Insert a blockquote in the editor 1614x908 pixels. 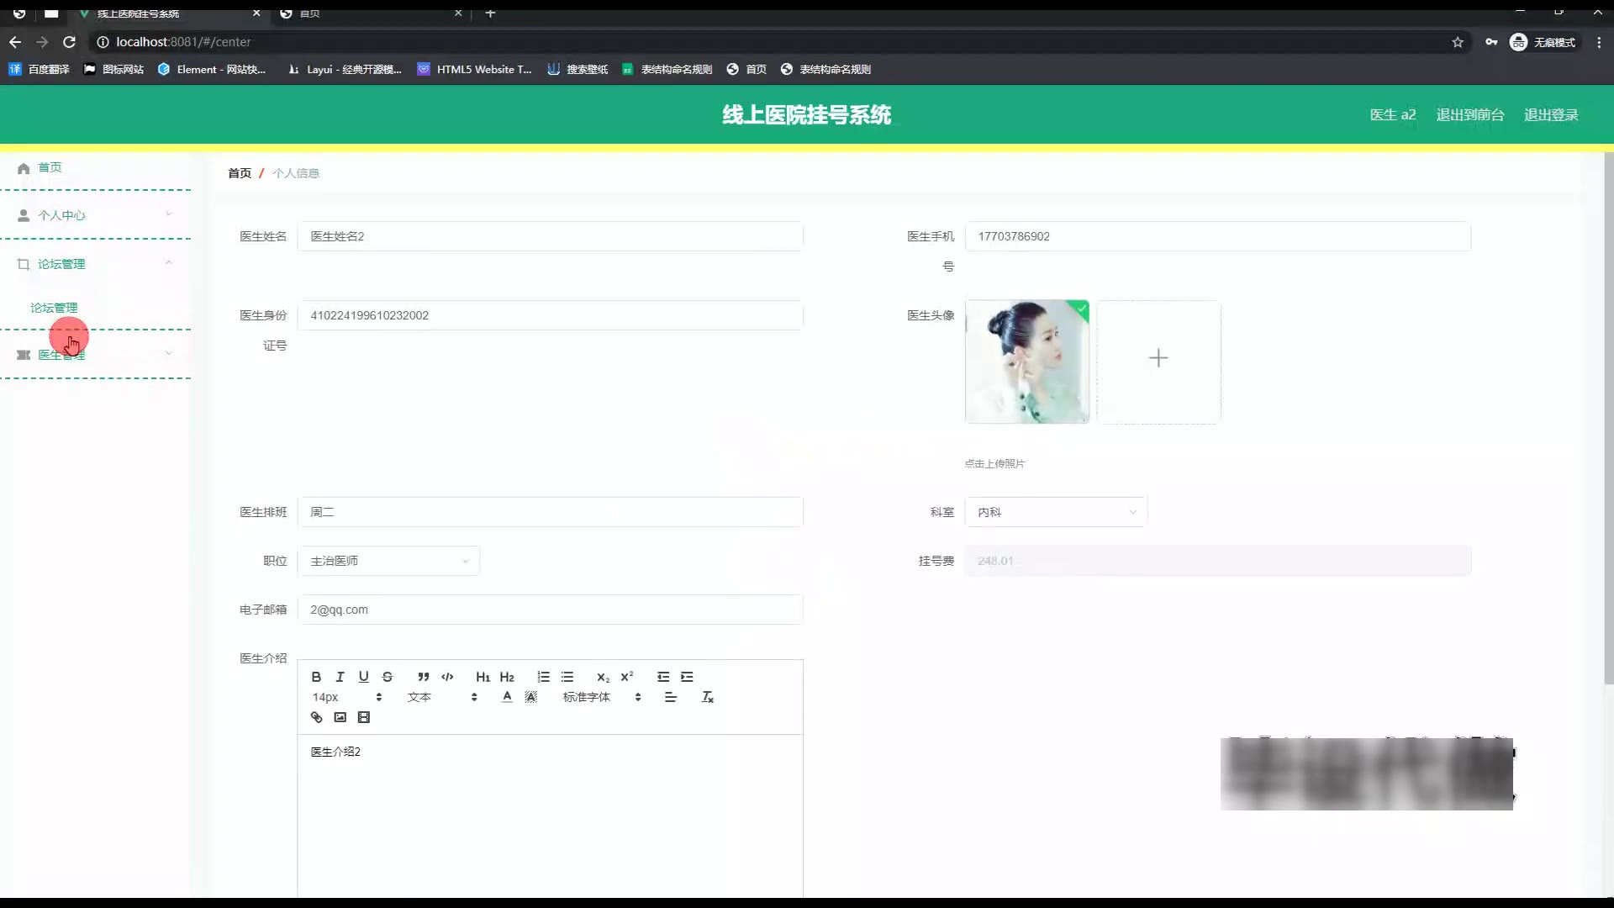click(423, 677)
